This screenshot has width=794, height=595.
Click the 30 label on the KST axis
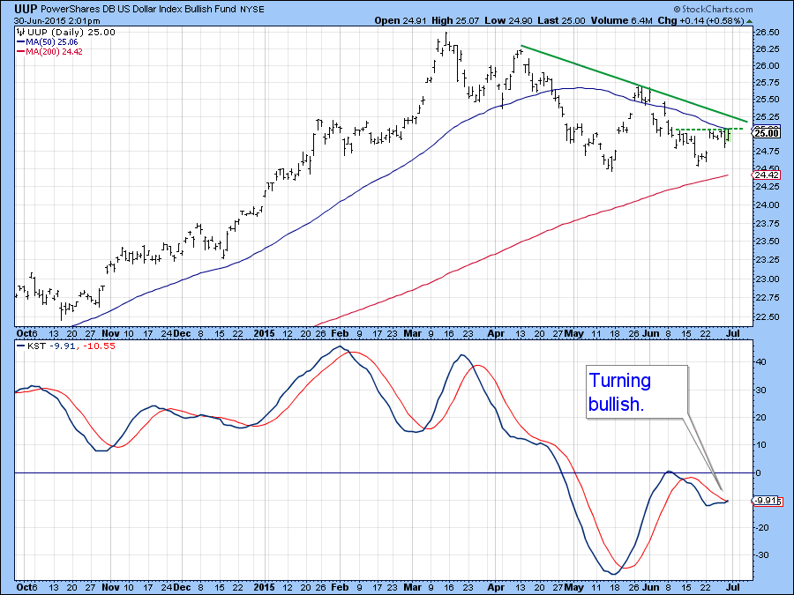click(761, 390)
